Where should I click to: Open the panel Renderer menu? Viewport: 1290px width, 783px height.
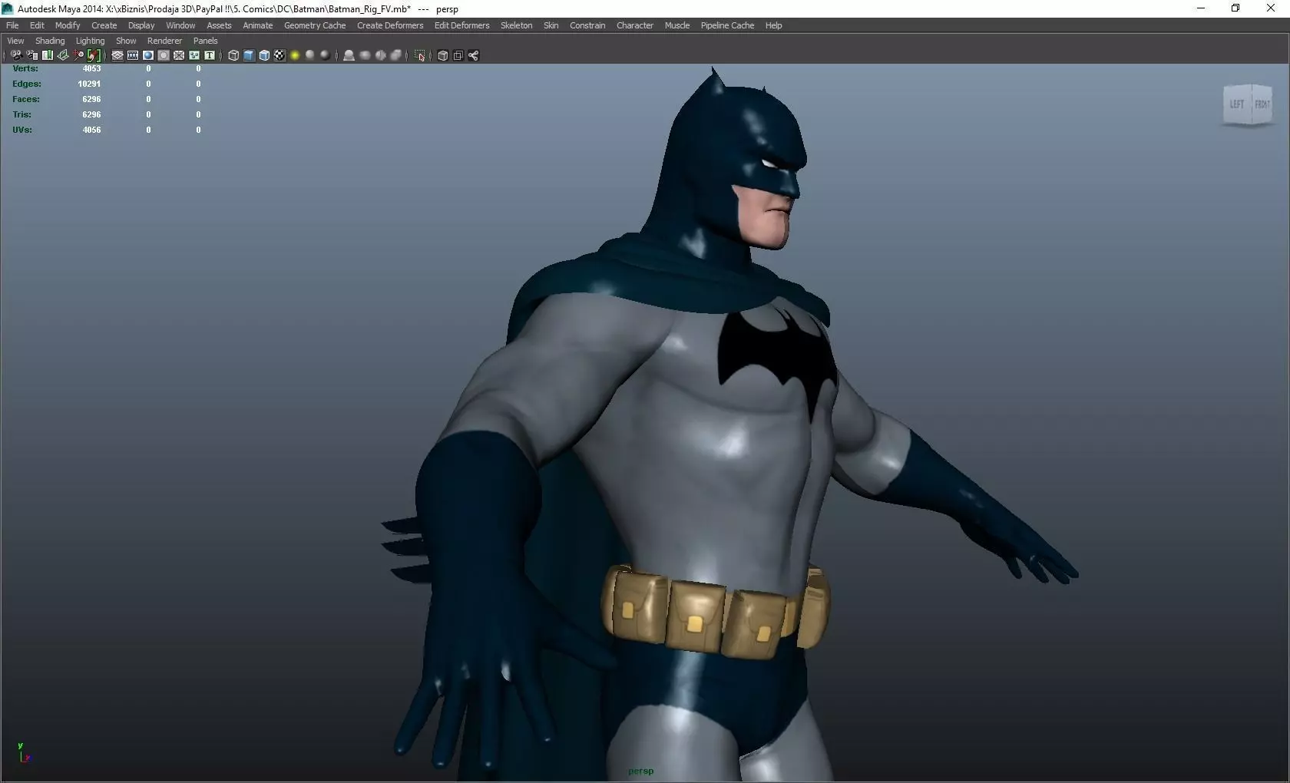[164, 41]
